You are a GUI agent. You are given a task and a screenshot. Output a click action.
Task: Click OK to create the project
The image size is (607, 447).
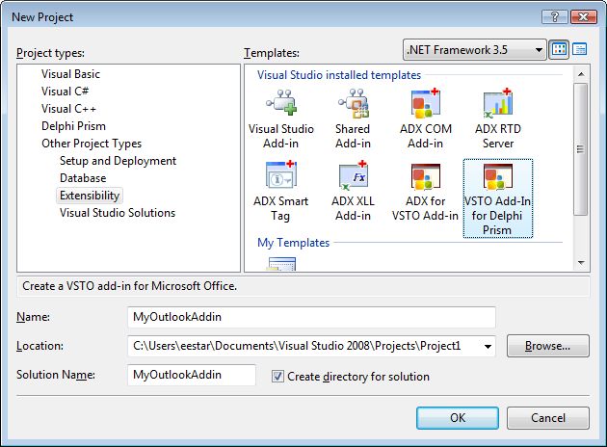point(458,418)
